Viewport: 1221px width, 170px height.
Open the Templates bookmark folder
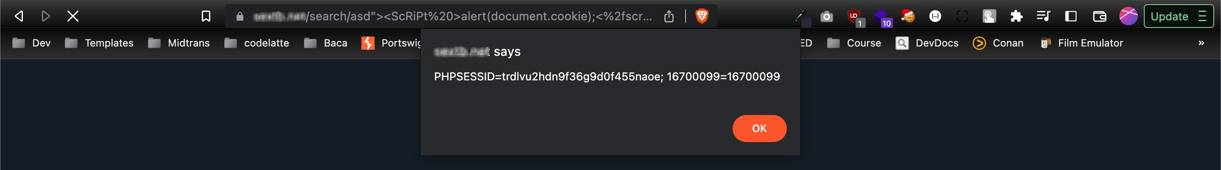99,43
